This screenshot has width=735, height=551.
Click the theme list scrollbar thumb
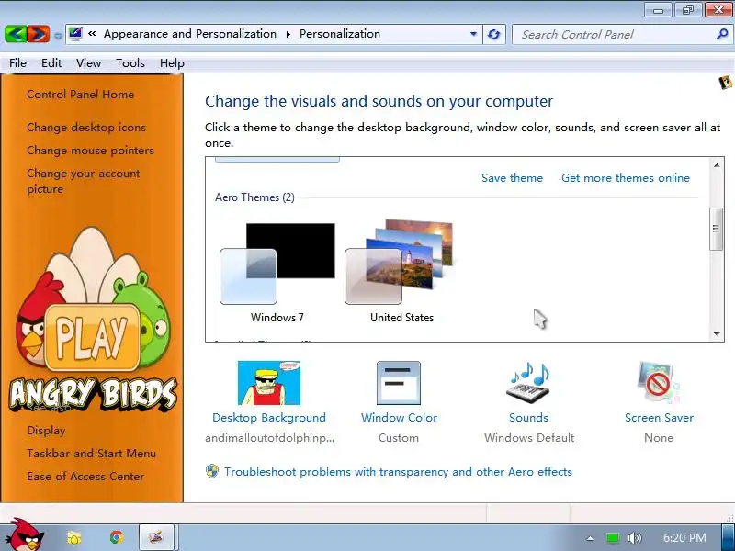[716, 229]
